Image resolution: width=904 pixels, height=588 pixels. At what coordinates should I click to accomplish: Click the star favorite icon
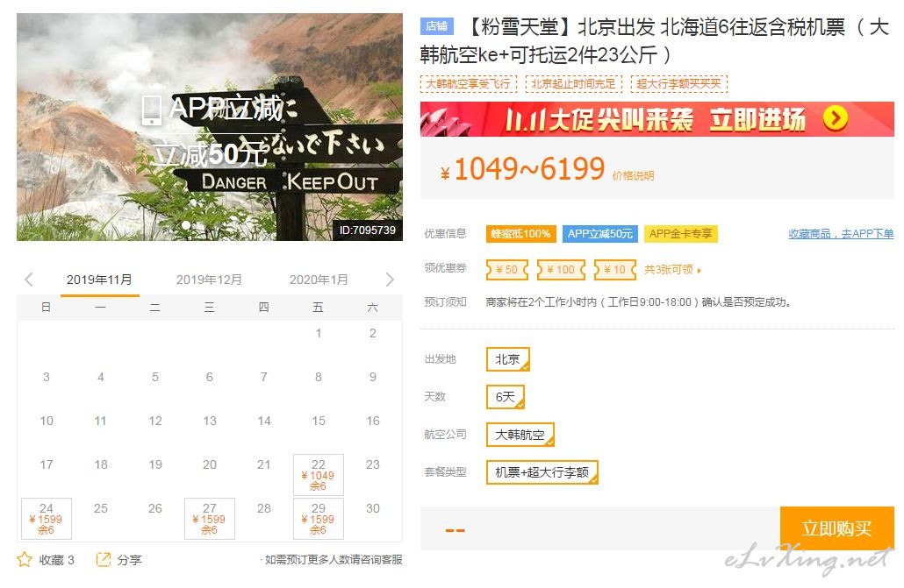tap(25, 559)
